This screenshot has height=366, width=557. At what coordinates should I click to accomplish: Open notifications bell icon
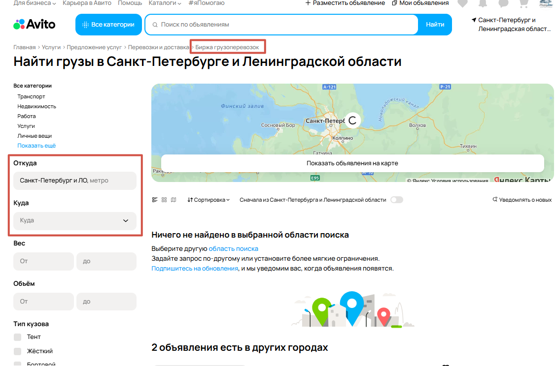click(x=483, y=3)
